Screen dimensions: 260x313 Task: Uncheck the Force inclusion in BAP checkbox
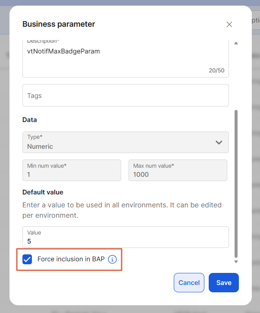[27, 259]
